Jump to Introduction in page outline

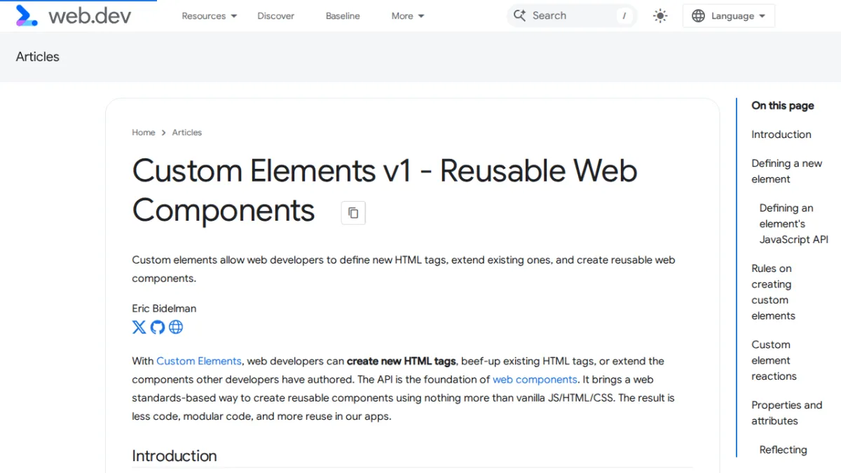pos(781,135)
